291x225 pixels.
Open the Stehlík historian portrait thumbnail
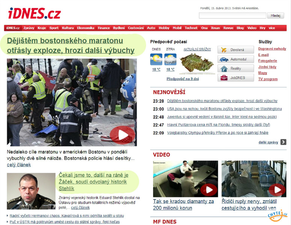point(31,191)
